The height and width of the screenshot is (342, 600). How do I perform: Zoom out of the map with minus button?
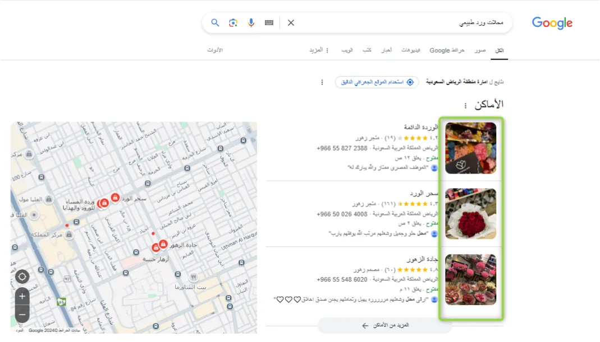tap(22, 315)
